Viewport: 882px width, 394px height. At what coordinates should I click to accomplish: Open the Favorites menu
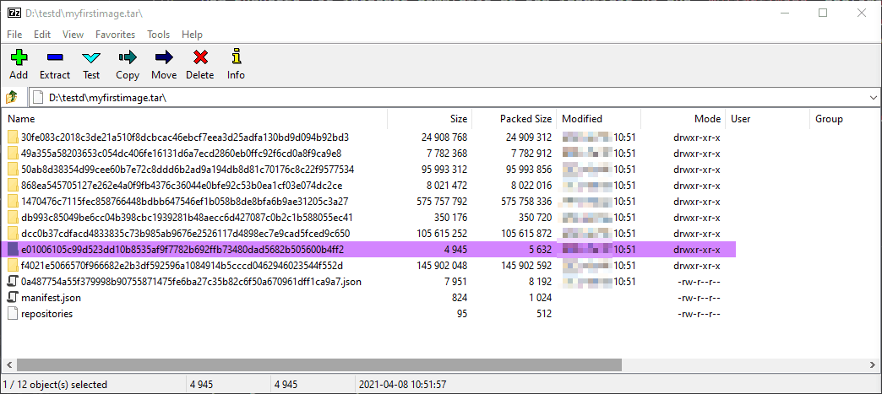[x=115, y=35]
